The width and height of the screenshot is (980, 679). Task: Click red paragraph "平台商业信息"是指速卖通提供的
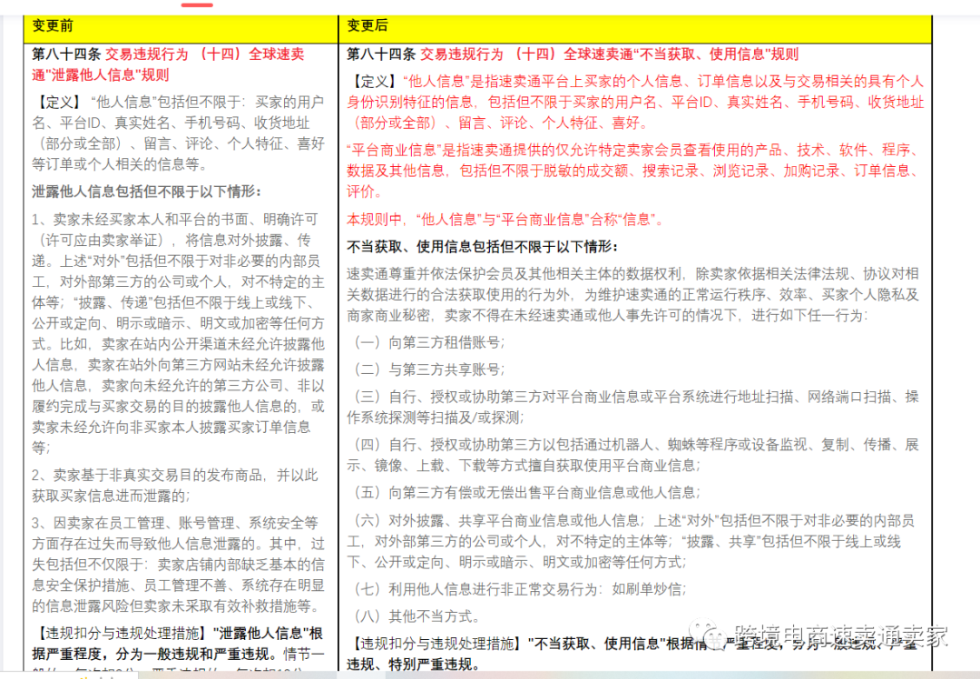click(632, 170)
